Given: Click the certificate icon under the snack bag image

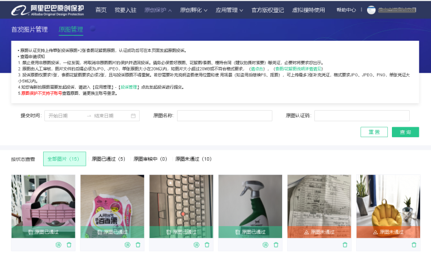Looking at the screenshot, I should [x=127, y=245].
